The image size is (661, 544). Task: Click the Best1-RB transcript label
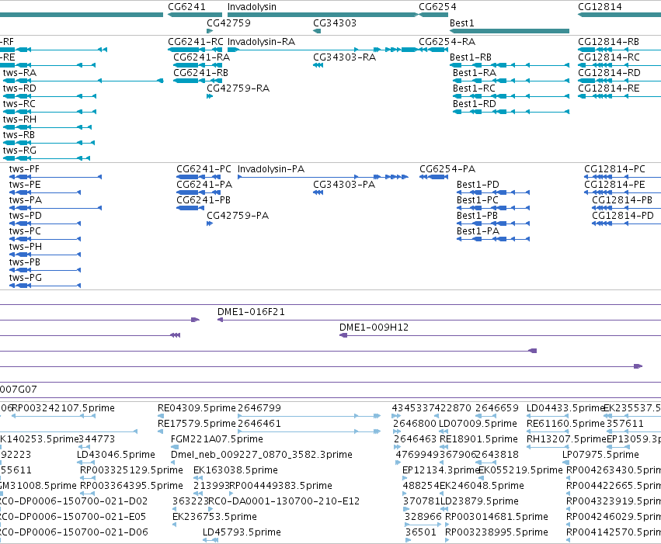point(471,57)
